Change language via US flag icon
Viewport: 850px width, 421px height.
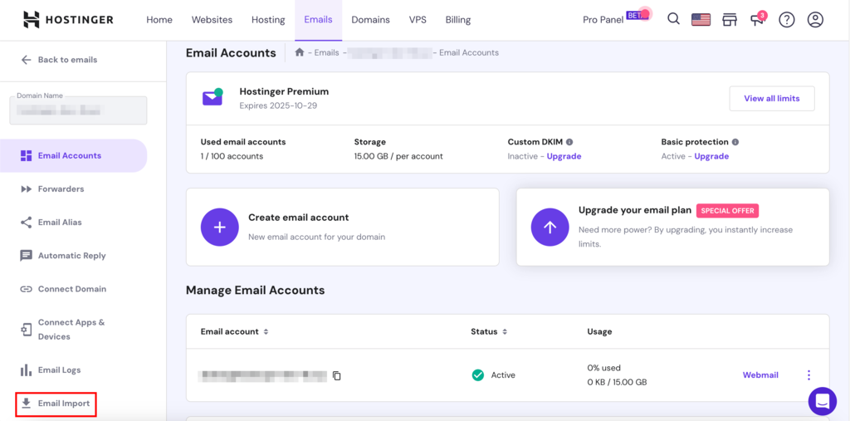click(701, 19)
